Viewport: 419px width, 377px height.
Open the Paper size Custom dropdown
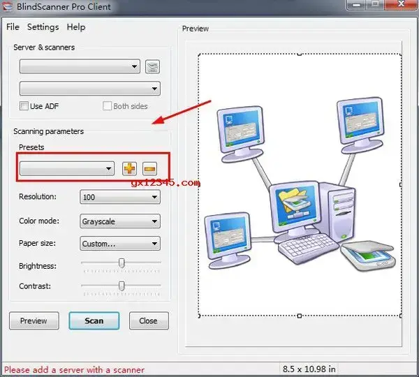pos(120,244)
